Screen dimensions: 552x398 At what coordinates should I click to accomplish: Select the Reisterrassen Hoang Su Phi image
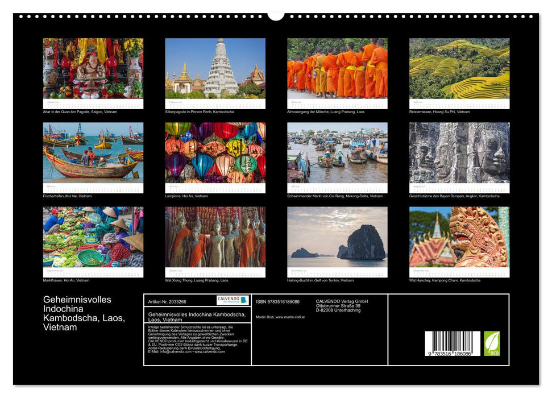click(459, 68)
